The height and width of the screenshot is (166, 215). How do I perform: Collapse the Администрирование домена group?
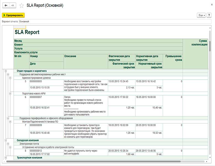click(10, 78)
